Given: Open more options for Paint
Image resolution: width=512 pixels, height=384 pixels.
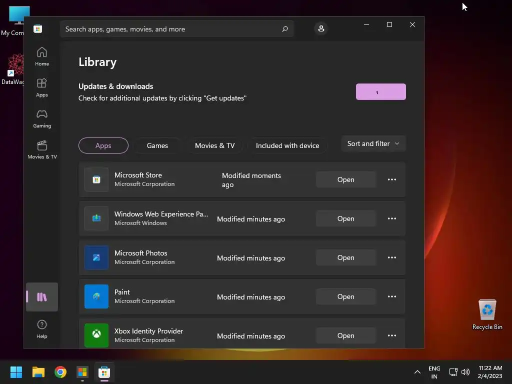Looking at the screenshot, I should (392, 296).
